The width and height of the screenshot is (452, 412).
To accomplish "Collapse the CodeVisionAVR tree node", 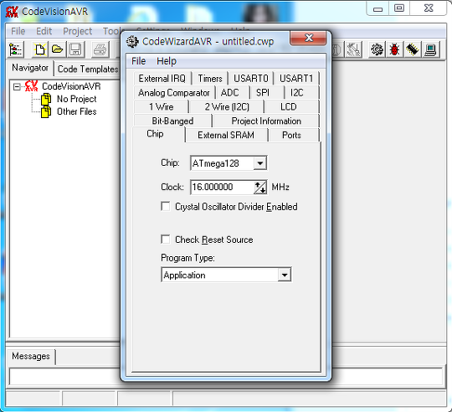I will [17, 86].
